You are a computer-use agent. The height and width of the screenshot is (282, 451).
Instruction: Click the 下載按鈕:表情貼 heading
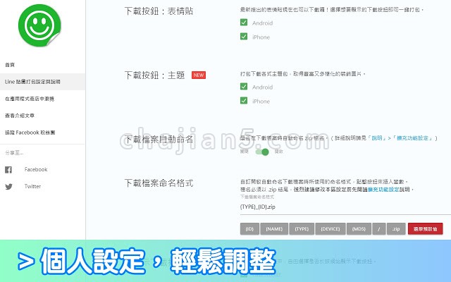159,11
